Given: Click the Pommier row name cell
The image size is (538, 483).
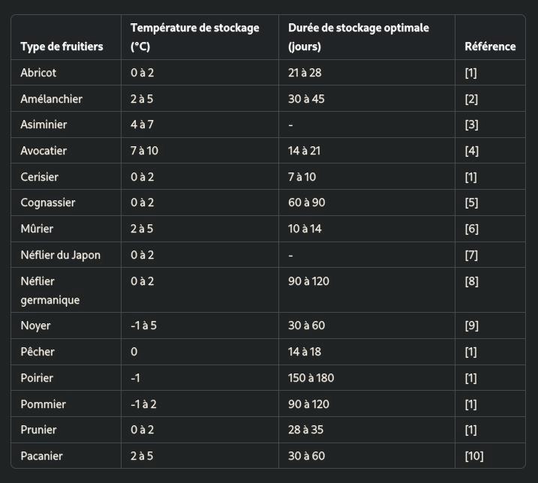Looking at the screenshot, I should pyautogui.click(x=43, y=404).
